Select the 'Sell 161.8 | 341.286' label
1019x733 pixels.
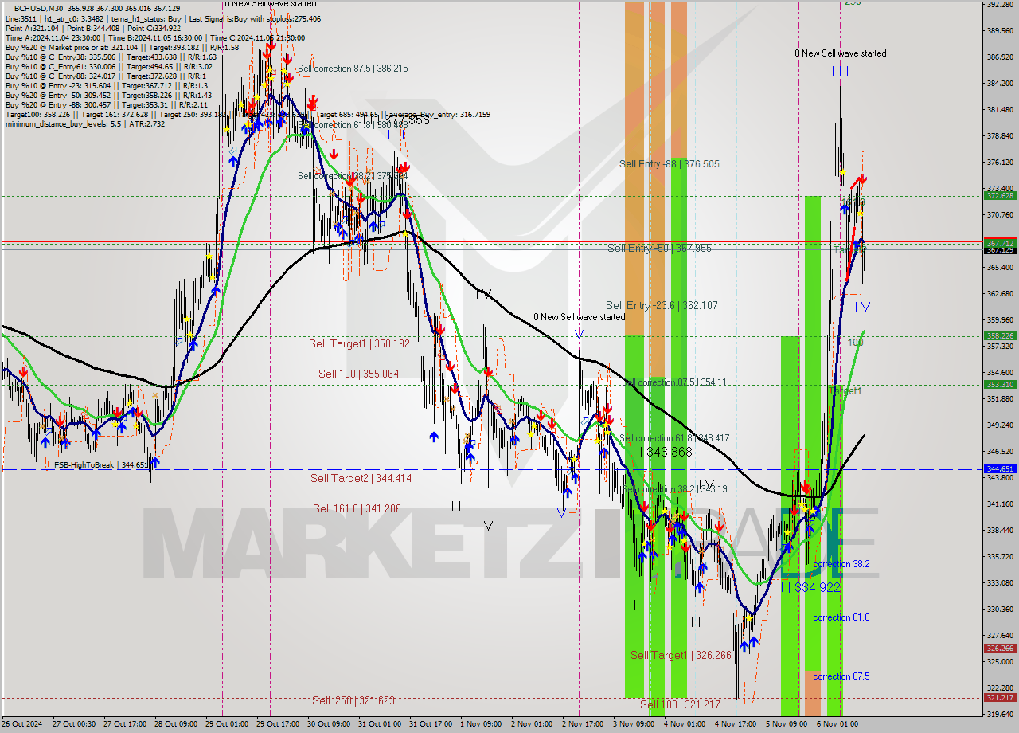tap(357, 508)
